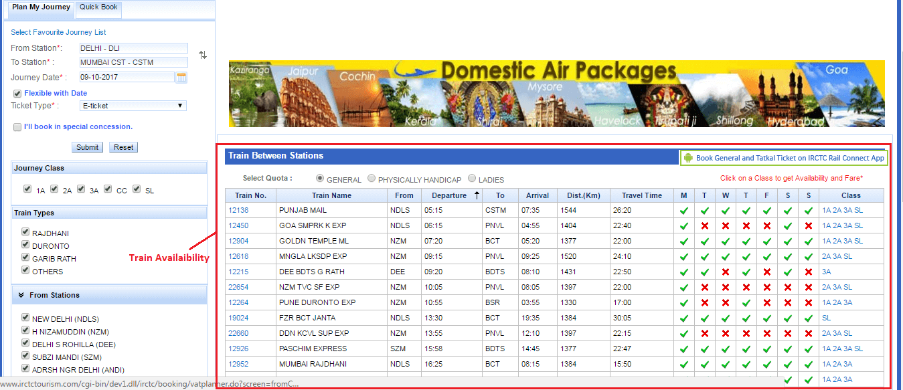Switch to the Quick Book tab
Image resolution: width=903 pixels, height=390 pixels.
tap(98, 7)
